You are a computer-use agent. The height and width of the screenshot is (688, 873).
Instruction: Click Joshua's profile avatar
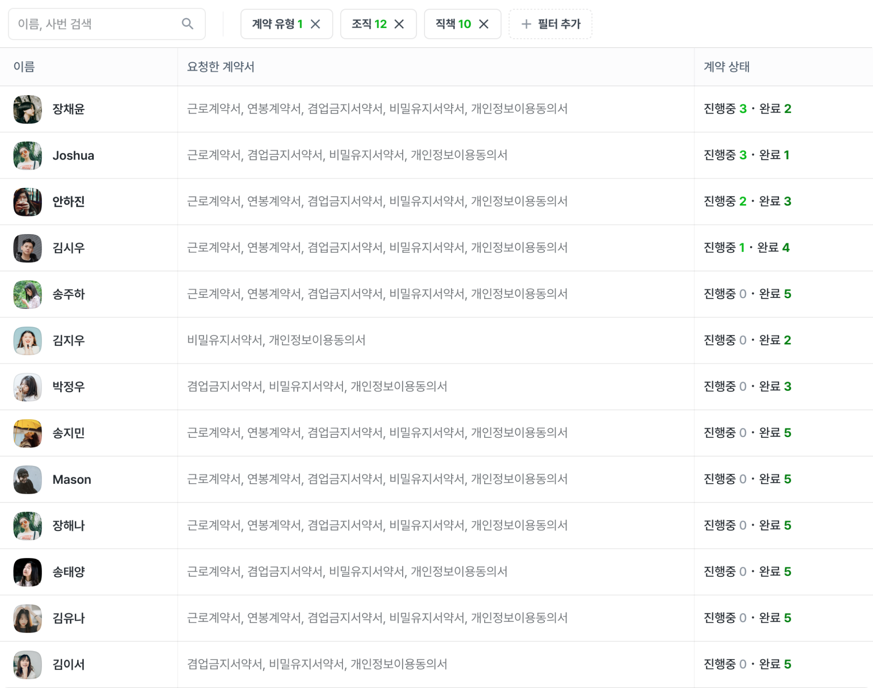(28, 155)
